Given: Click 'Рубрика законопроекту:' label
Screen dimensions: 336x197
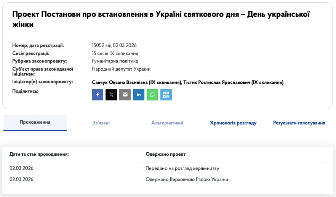Looking at the screenshot, I should click(x=40, y=61).
